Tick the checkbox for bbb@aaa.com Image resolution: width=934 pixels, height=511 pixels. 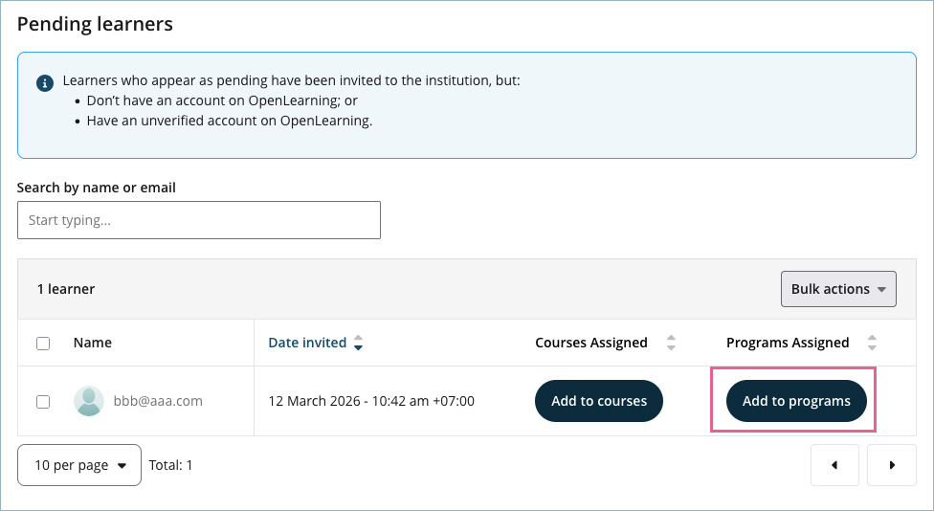click(x=43, y=402)
